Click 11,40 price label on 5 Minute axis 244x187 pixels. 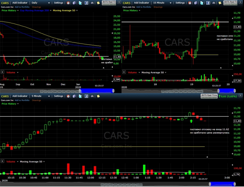tap(237, 121)
